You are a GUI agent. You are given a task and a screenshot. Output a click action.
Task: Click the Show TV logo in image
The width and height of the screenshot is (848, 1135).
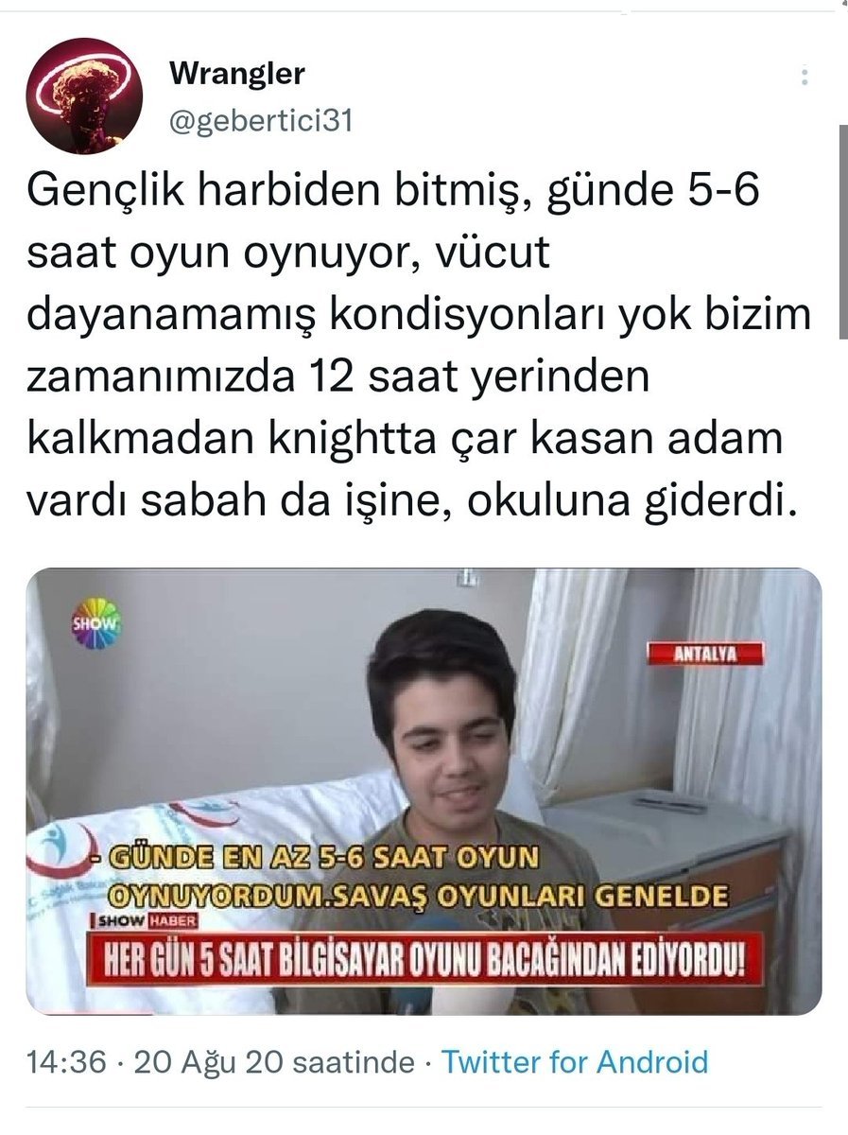coord(96,622)
